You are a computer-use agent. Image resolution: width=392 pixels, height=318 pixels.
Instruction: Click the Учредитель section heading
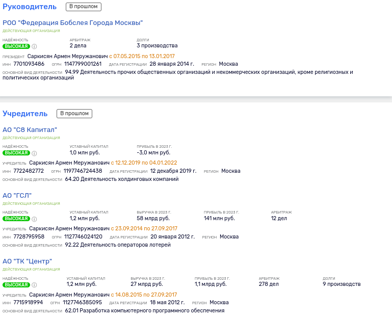pyautogui.click(x=25, y=114)
